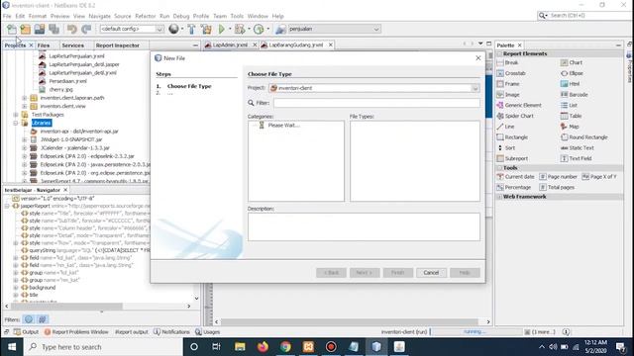Viewport: 634px width, 356px height.
Task: Open Chrome from the taskbar
Action: pyautogui.click(x=285, y=347)
